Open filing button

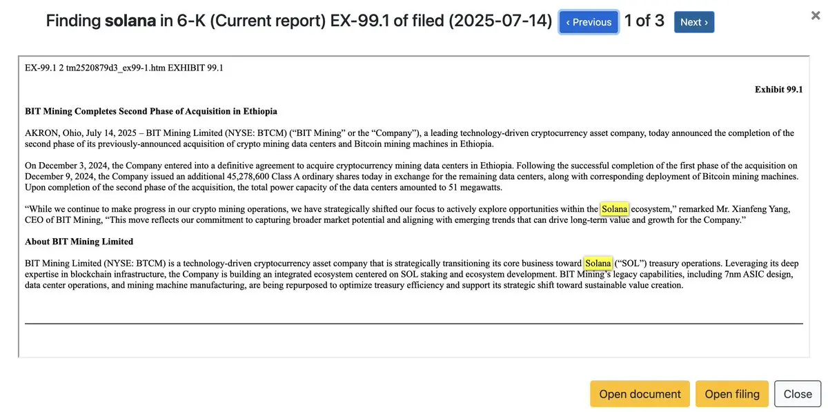(x=732, y=394)
